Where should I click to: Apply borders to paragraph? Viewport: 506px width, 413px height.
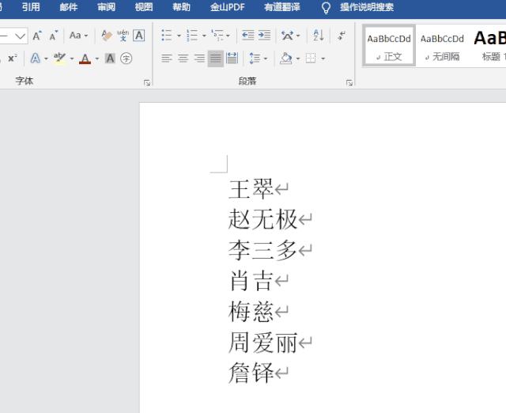[311, 59]
